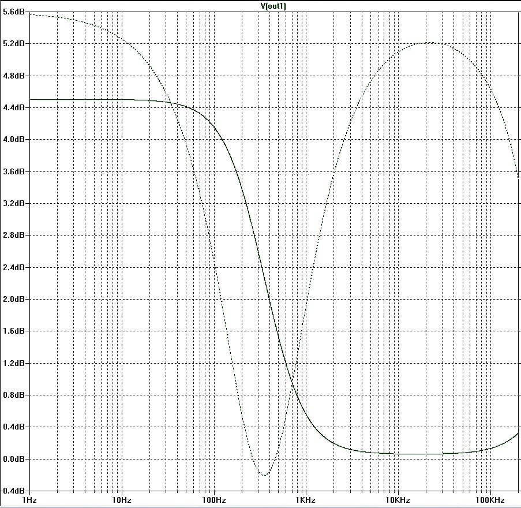Click the 2.4dB axis label
521x508 pixels.
tap(14, 267)
